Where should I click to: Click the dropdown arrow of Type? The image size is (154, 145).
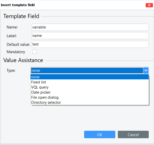pyautogui.click(x=146, y=70)
